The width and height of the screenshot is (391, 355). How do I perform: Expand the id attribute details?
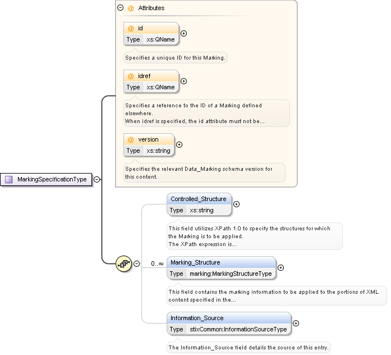pyautogui.click(x=183, y=34)
